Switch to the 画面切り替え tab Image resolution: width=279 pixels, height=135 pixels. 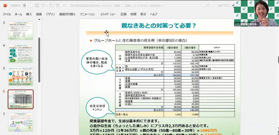pyautogui.click(x=68, y=14)
